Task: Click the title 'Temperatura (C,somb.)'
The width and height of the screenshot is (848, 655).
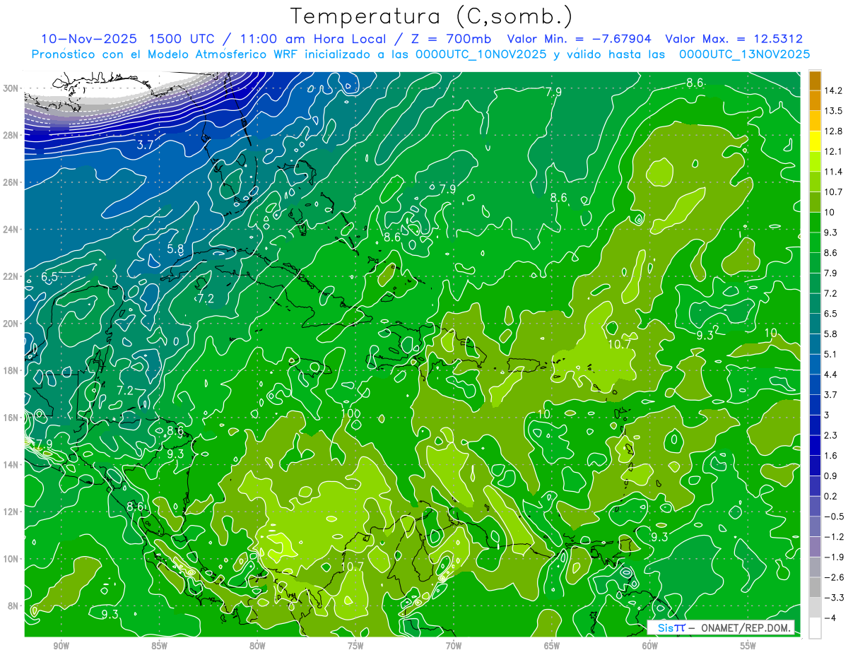Action: point(432,17)
